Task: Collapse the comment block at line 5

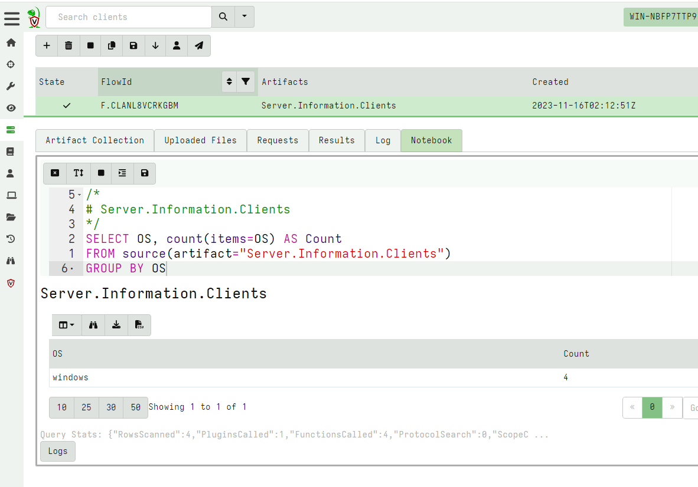Action: pyautogui.click(x=80, y=195)
